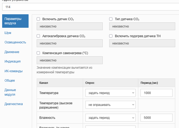Check «Автокалибровка датчика CO₂» option

[38, 36]
